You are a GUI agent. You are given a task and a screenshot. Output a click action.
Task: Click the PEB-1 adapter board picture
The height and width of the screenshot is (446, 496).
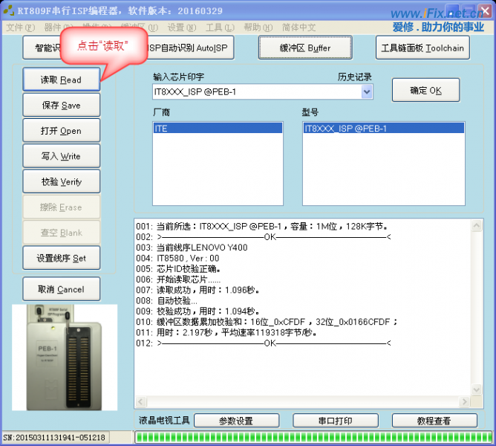(x=65, y=357)
